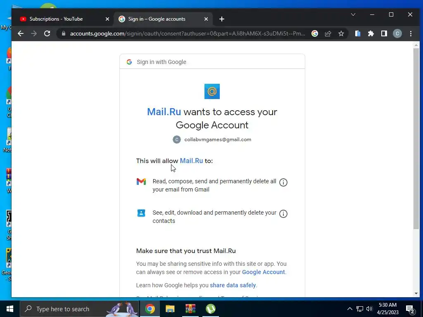Click the scrollbar down arrow
Screen dimensions: 423x317
416,293
